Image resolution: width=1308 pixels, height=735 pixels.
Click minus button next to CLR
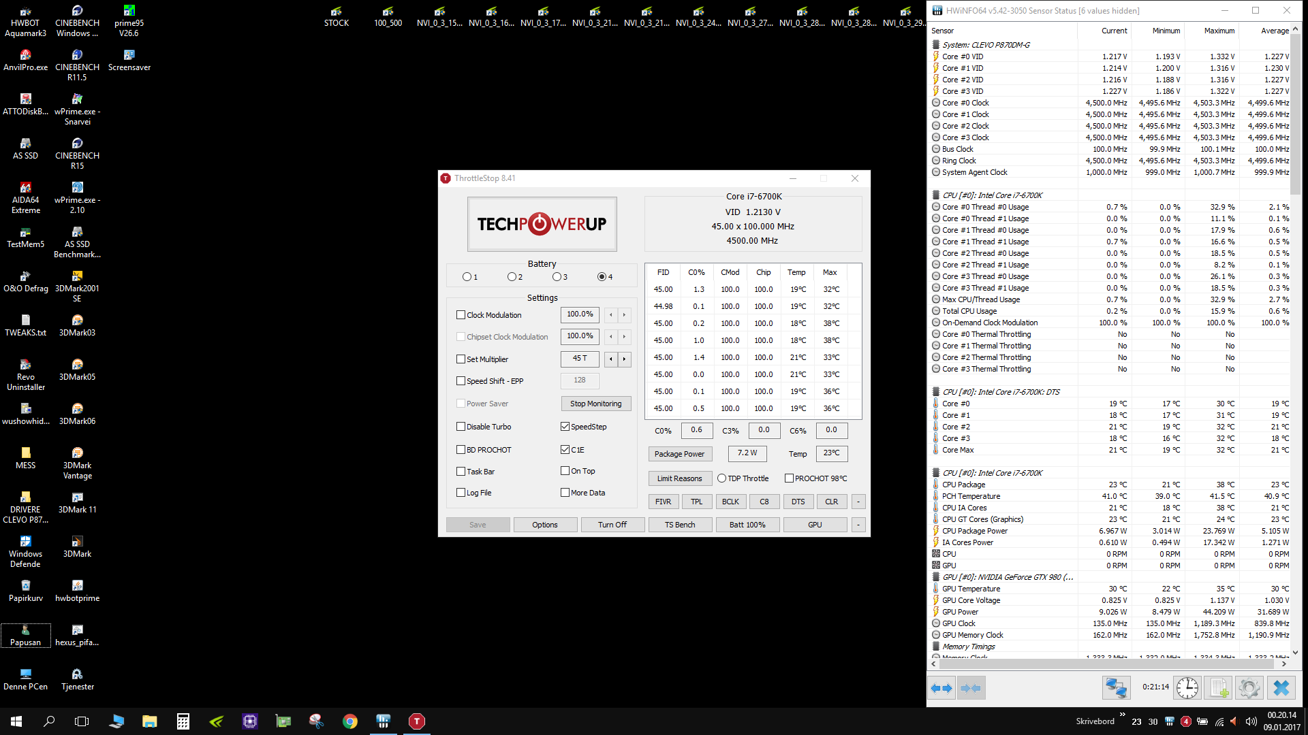click(x=858, y=502)
